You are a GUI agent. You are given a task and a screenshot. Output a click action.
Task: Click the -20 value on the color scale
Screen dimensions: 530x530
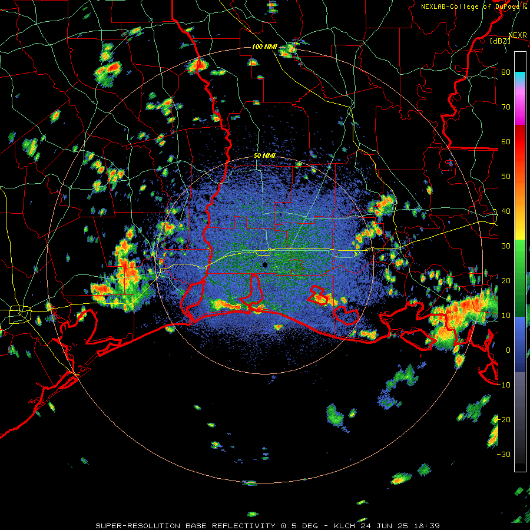[503, 419]
